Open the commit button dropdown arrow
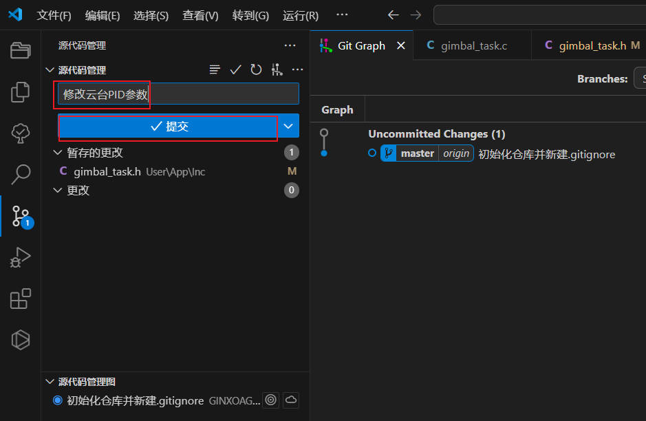Screen dimensions: 646x421 point(289,126)
